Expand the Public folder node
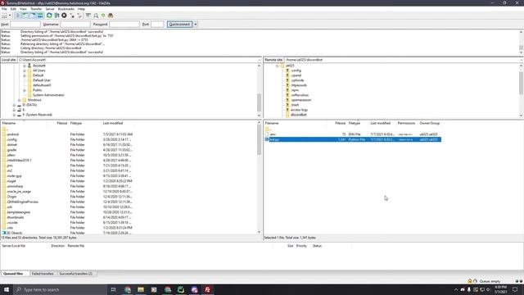Screen dimensions: 524x295 tap(25, 90)
